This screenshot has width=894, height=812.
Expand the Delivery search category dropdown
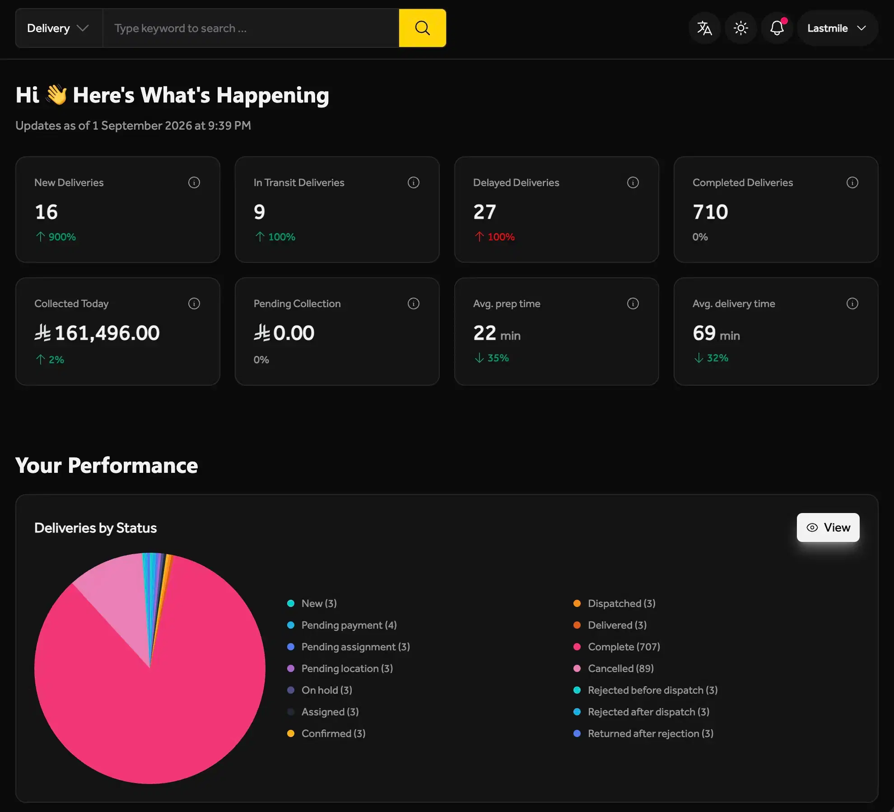59,28
